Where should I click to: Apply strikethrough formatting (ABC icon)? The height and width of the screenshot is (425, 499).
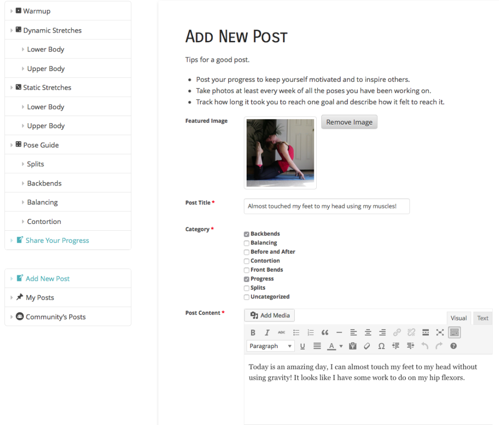point(282,333)
